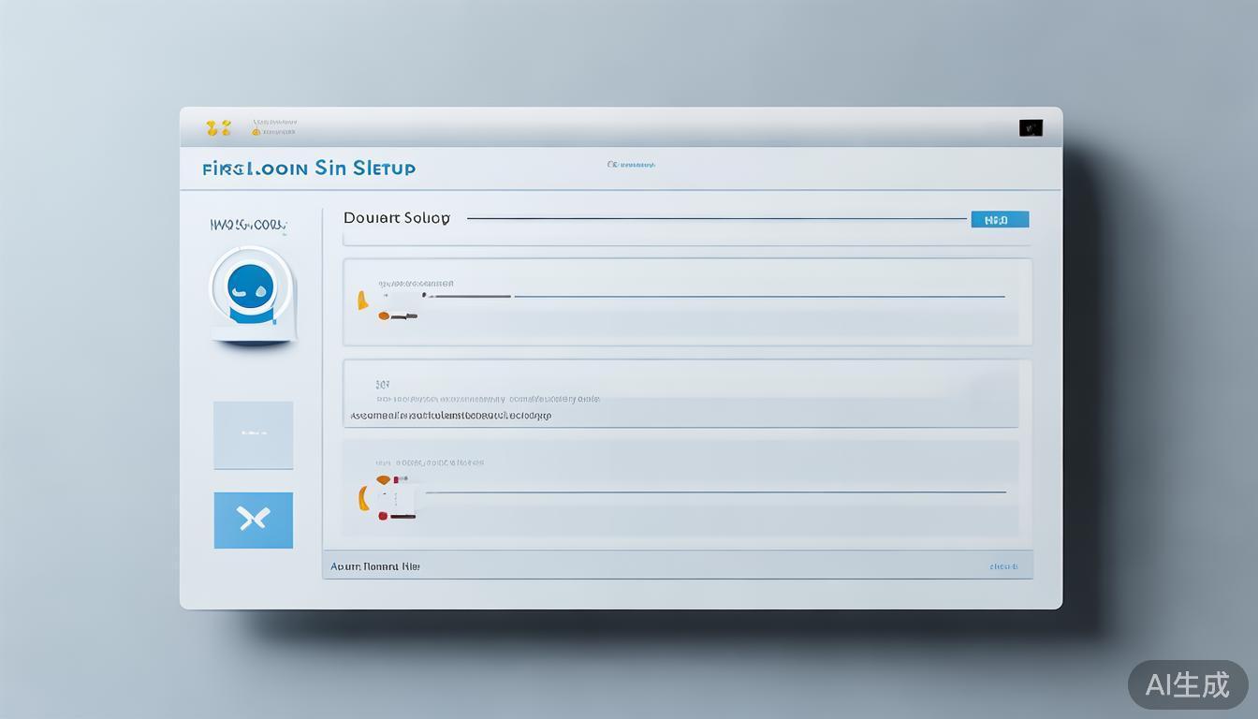Click the yellow icon in the first panel
Screen dimensions: 1258x719
point(361,301)
